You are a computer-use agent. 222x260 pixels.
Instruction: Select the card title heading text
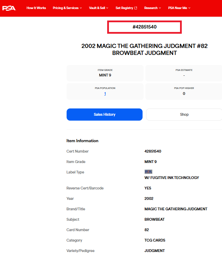144,49
